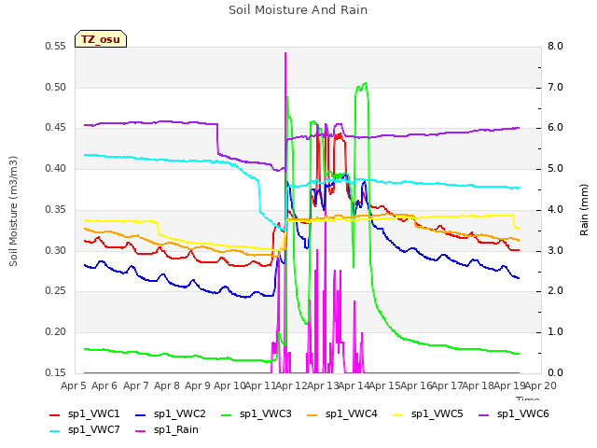Select the sp1_VWC3 legend label
Screen dimensions: 597x448
click(265, 414)
